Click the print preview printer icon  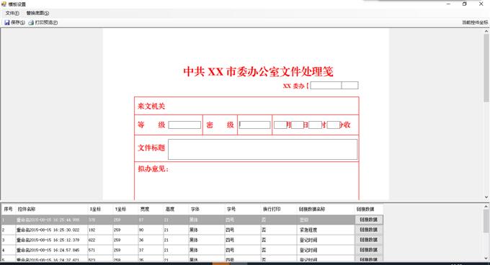pyautogui.click(x=31, y=22)
